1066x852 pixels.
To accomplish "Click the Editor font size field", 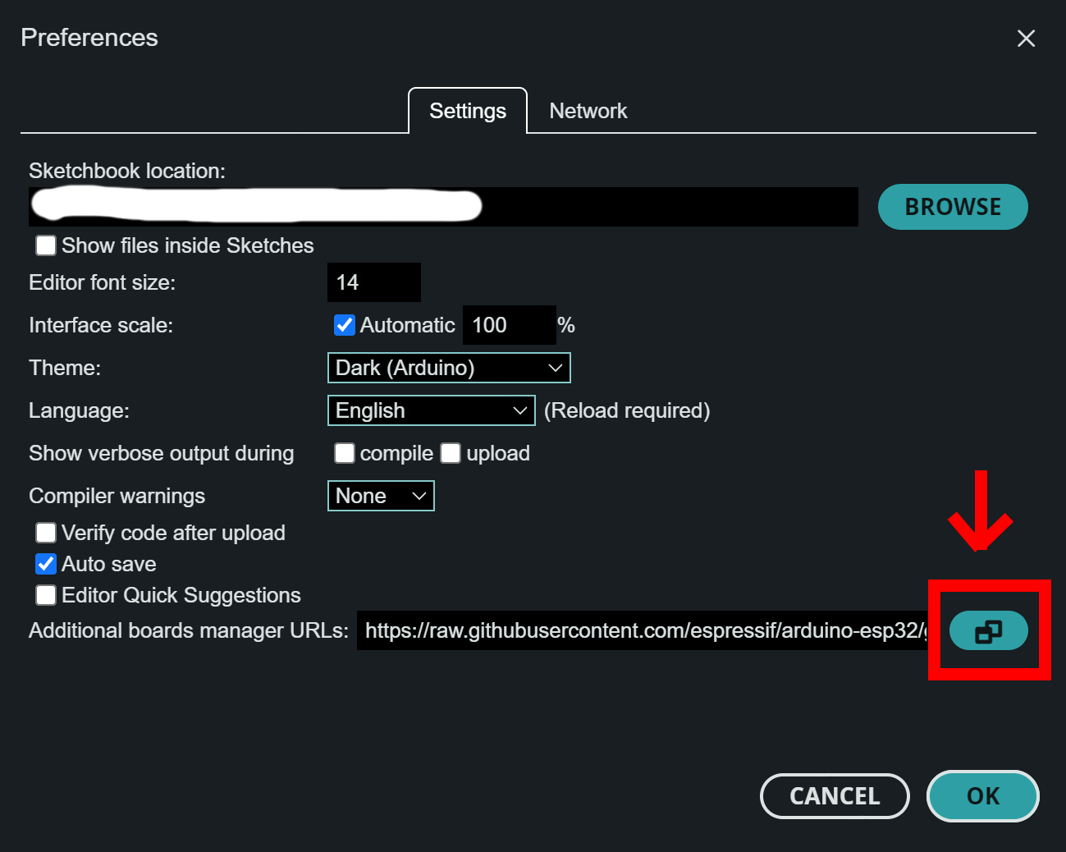I will pyautogui.click(x=373, y=282).
